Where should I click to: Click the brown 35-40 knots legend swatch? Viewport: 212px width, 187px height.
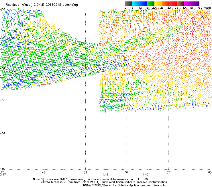click(180, 3)
